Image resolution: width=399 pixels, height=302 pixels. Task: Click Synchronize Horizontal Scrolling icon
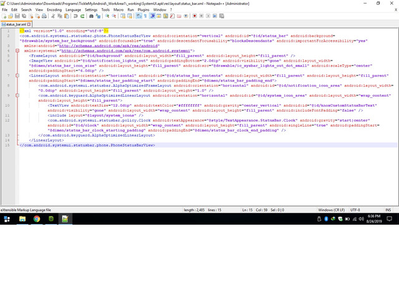tap(130, 16)
